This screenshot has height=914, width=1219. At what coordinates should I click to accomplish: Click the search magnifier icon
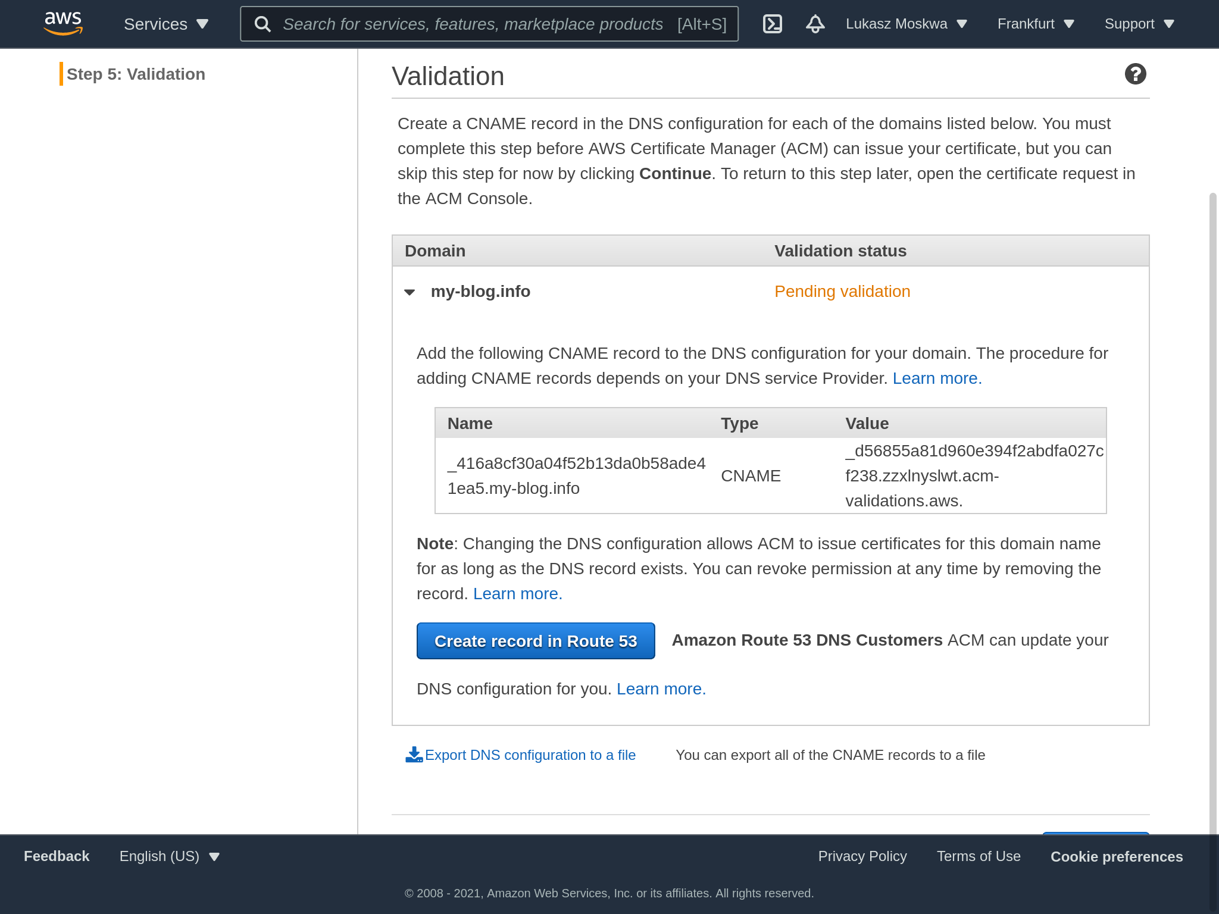coord(262,24)
